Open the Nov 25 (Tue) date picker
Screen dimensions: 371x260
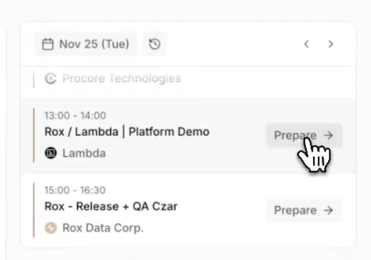[86, 44]
